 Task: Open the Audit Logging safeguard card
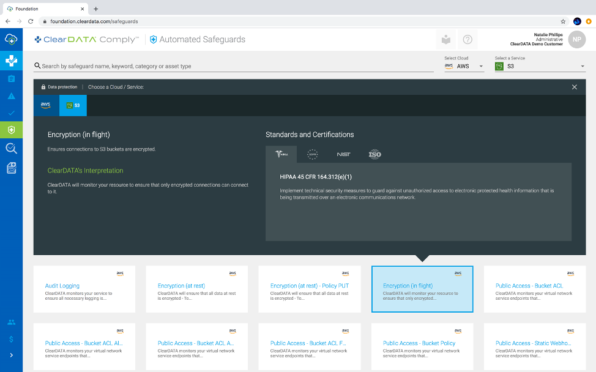84,289
